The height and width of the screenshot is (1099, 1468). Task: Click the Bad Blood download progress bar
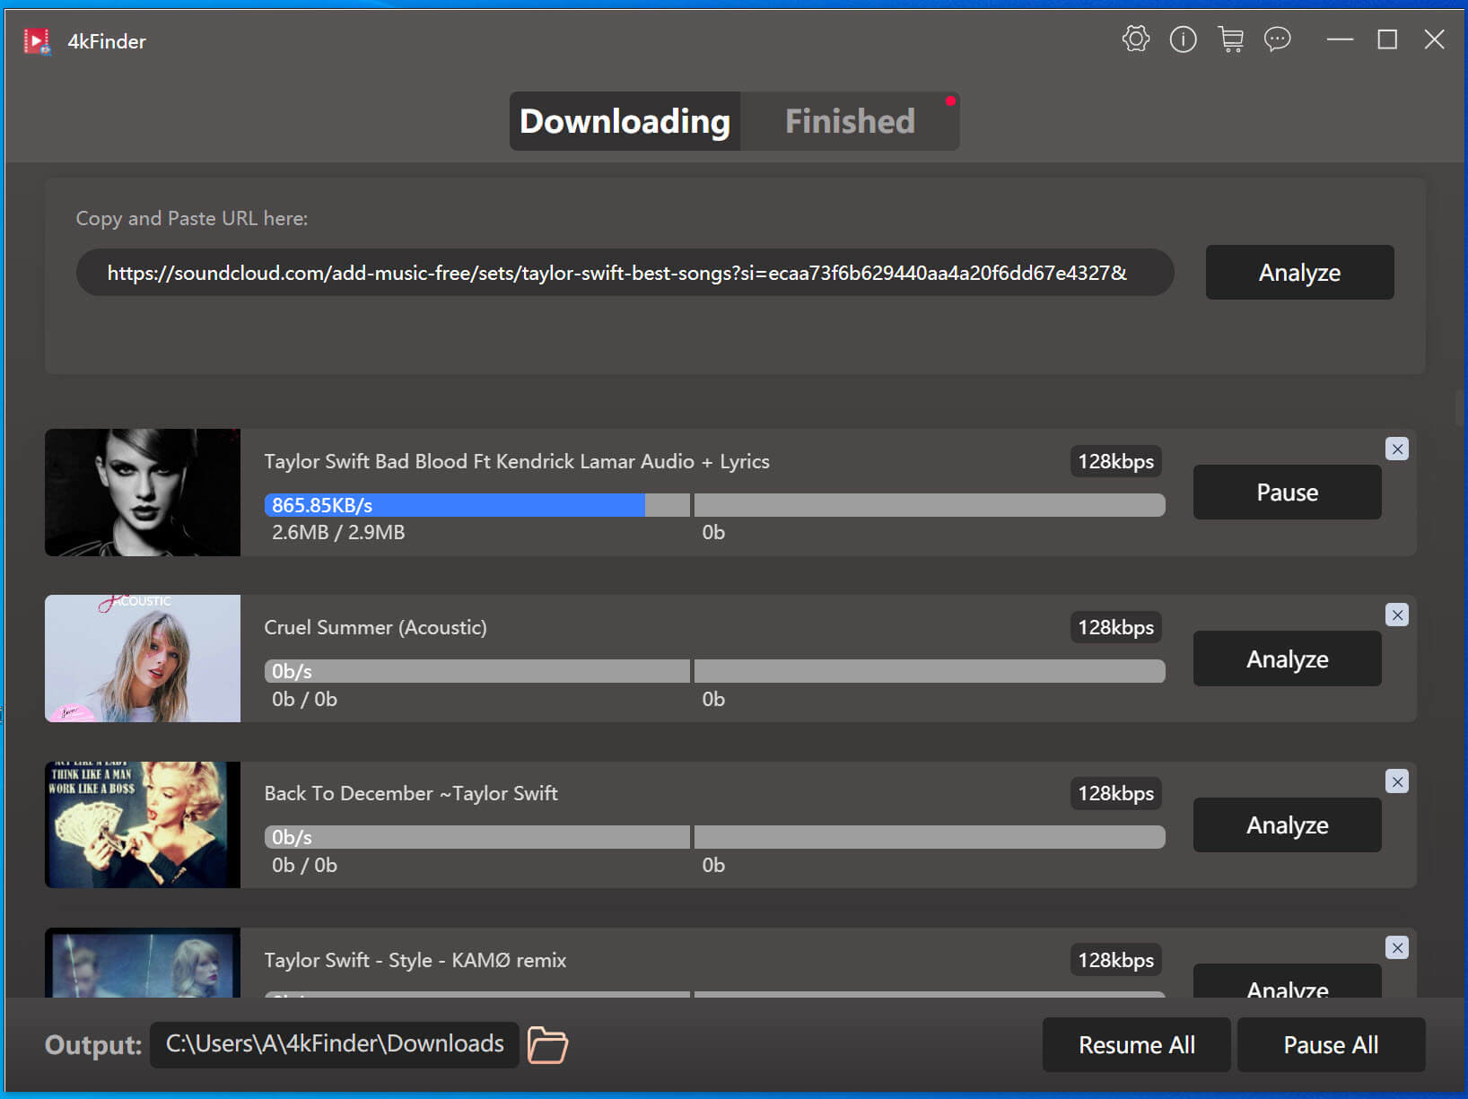tap(476, 505)
